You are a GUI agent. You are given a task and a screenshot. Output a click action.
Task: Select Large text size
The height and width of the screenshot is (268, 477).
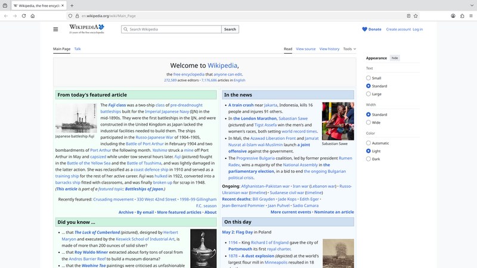coord(368,94)
